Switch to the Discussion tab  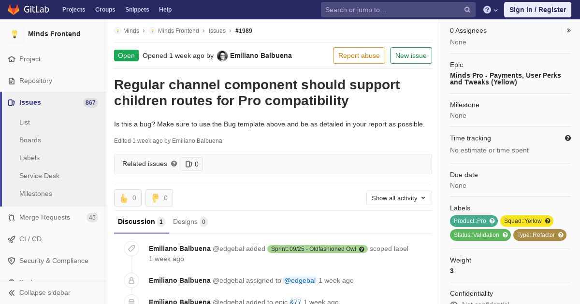[141, 222]
